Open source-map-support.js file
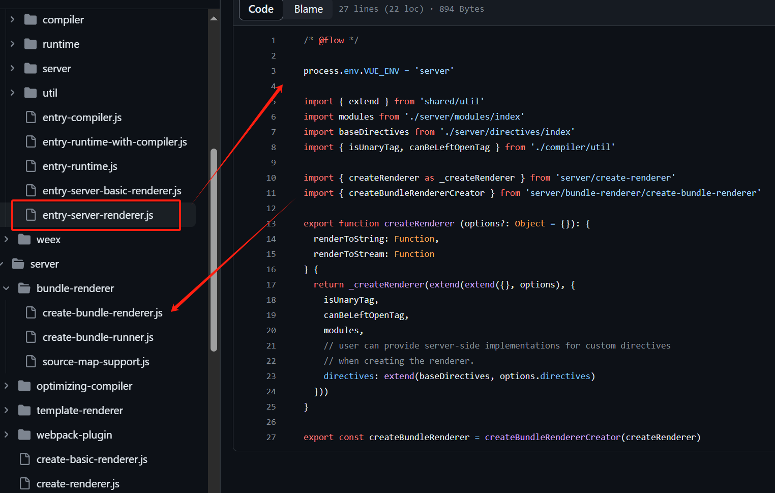Image resolution: width=775 pixels, height=493 pixels. coord(96,362)
